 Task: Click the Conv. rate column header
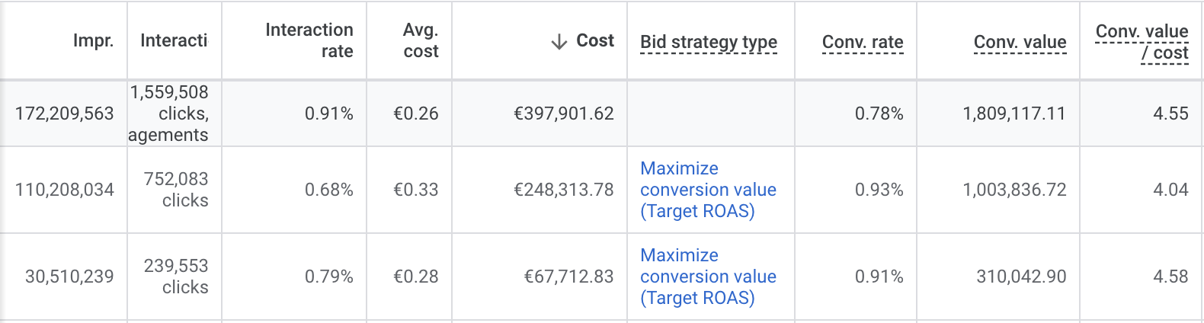(863, 42)
